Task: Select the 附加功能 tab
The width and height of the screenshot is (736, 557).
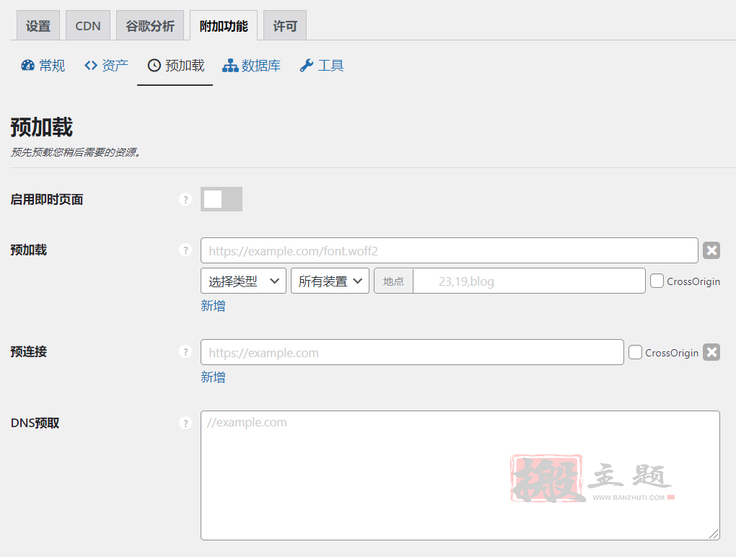Action: pyautogui.click(x=224, y=26)
